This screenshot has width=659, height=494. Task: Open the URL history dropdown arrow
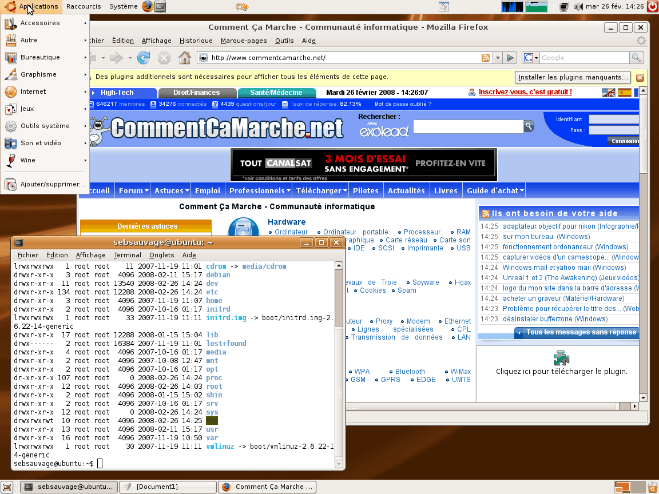pyautogui.click(x=498, y=58)
